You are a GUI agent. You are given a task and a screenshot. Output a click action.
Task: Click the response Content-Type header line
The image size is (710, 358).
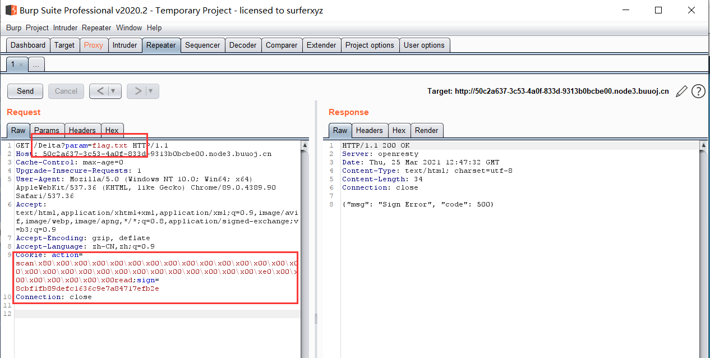click(x=427, y=171)
